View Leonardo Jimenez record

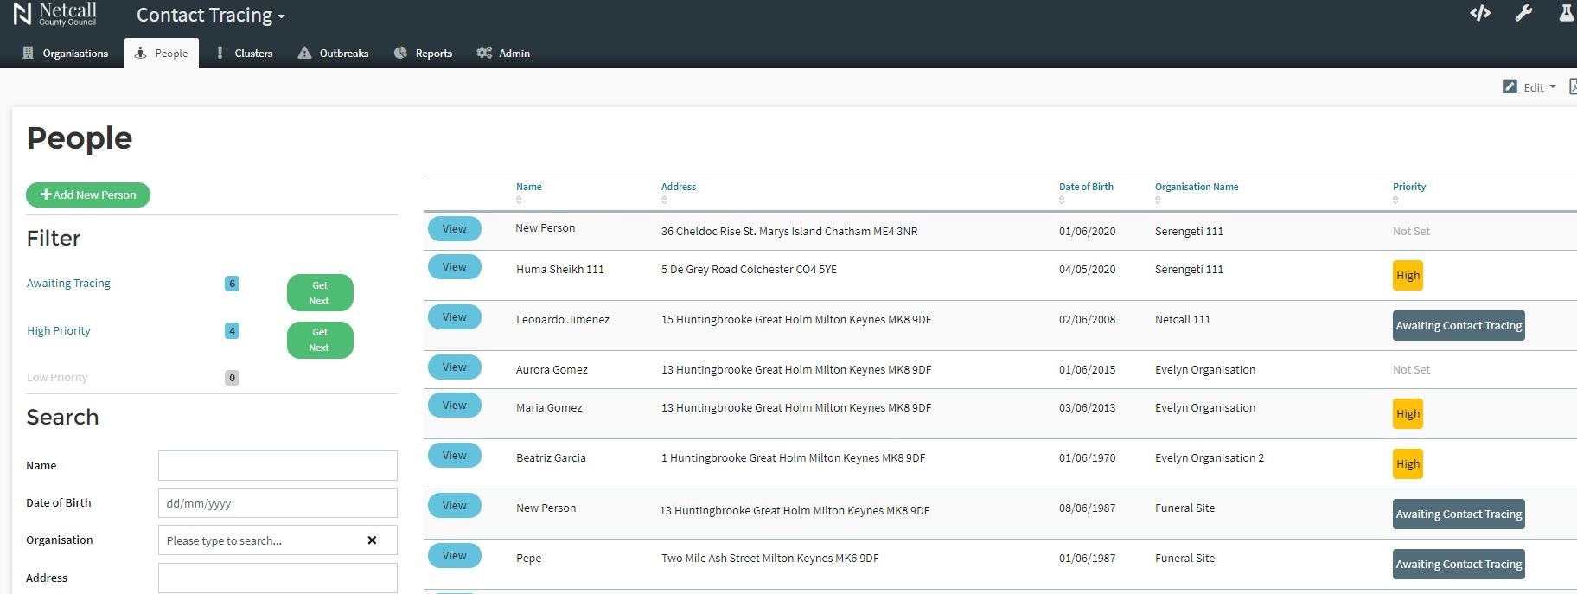pos(455,317)
